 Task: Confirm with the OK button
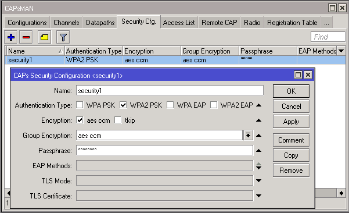291,91
